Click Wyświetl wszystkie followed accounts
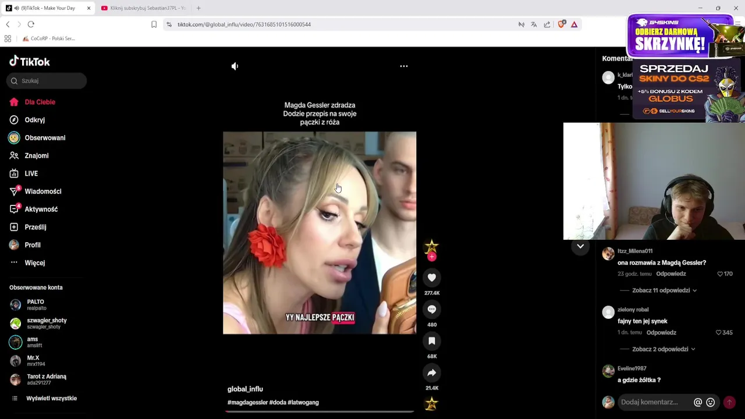This screenshot has height=419, width=745. point(51,399)
